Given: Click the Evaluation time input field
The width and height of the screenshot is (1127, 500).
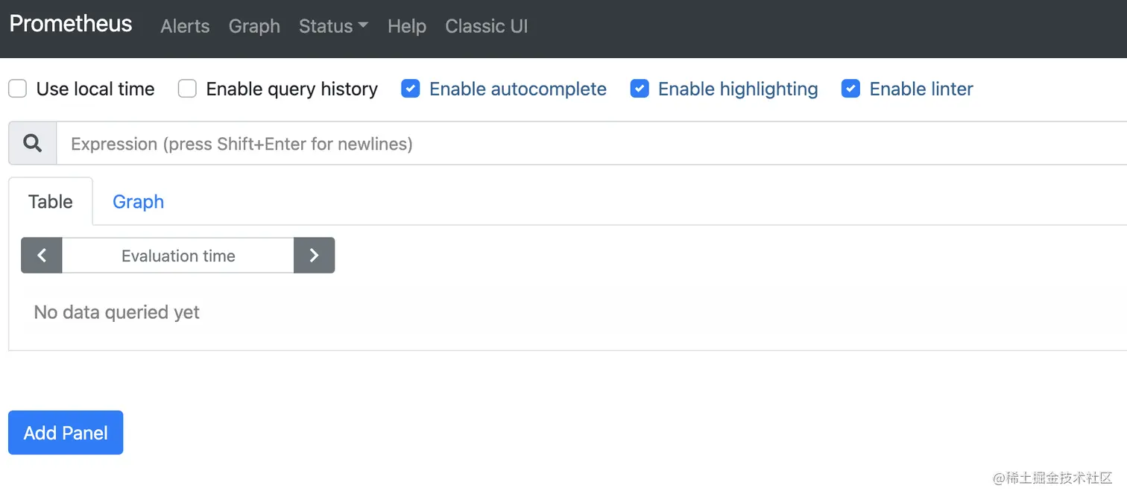Looking at the screenshot, I should (x=178, y=256).
